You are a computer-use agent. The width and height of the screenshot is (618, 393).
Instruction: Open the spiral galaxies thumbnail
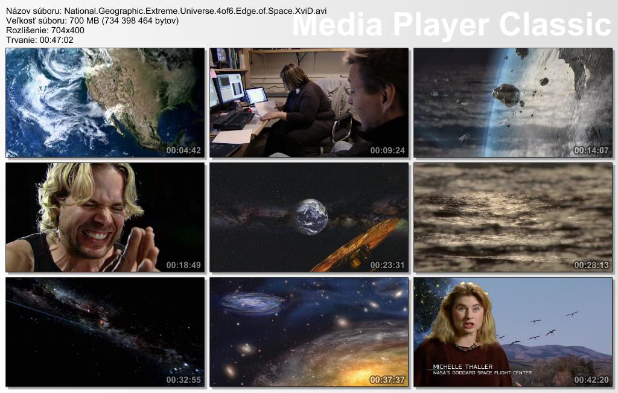pyautogui.click(x=309, y=332)
